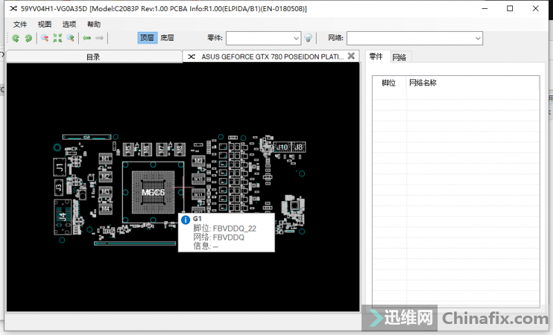
Task: Select memory chip M3 on the board
Action: tap(106, 191)
